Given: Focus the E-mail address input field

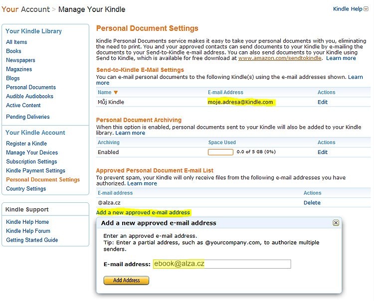Looking at the screenshot, I should 222,264.
